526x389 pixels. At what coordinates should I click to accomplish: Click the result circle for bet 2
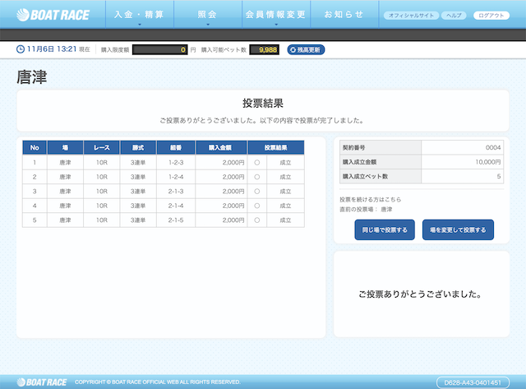(x=256, y=177)
